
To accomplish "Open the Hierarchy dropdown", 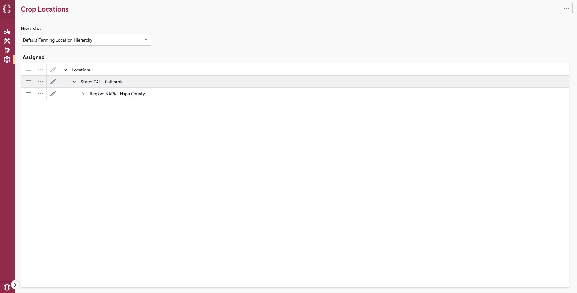I will 86,40.
